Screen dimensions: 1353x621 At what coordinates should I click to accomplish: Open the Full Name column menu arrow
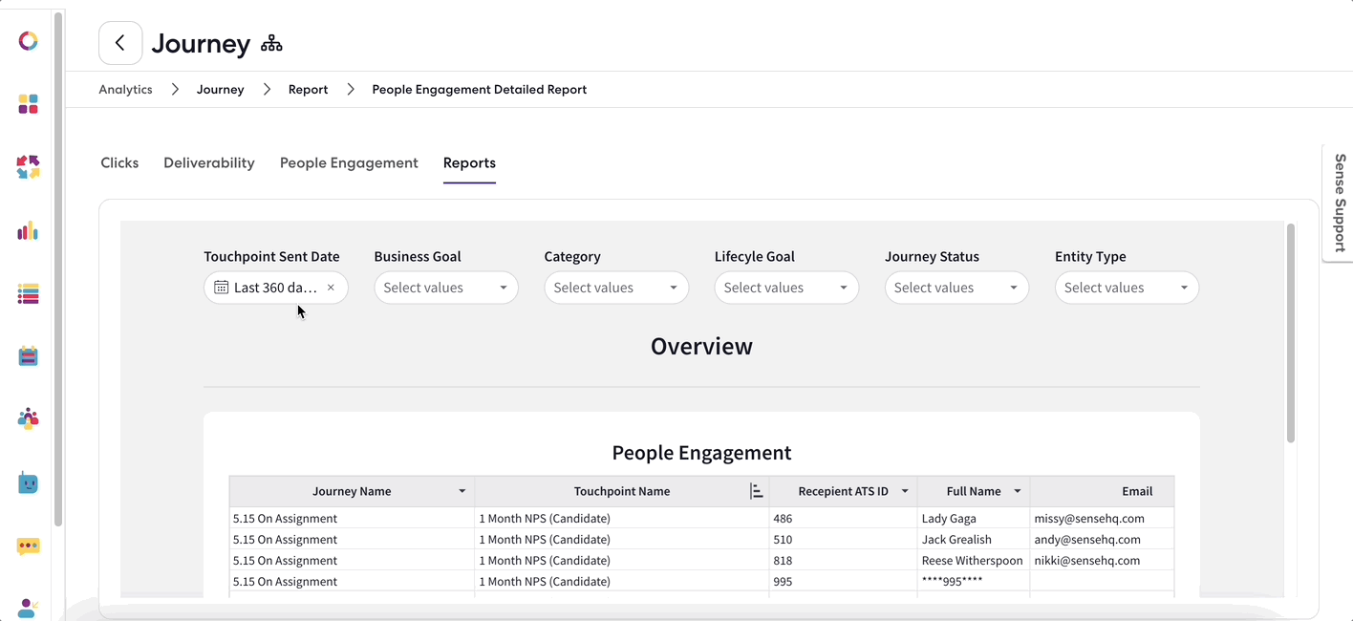pyautogui.click(x=1018, y=491)
